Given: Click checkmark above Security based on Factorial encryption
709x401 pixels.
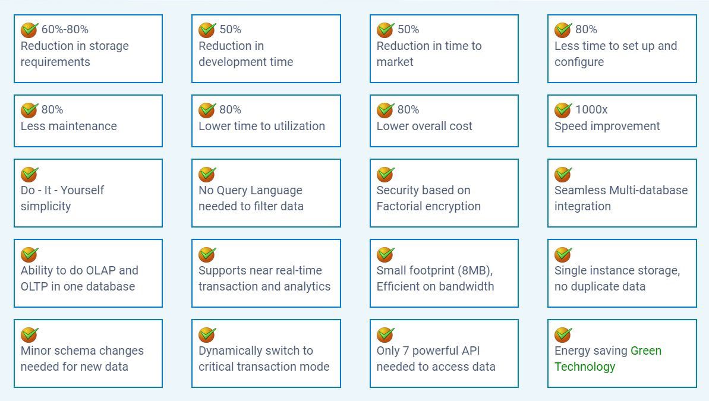Looking at the screenshot, I should click(x=385, y=174).
